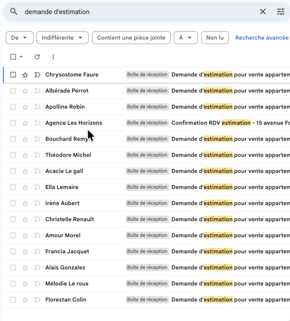Star the email from Chrysostome Faure
This screenshot has height=321, width=290.
[25, 75]
